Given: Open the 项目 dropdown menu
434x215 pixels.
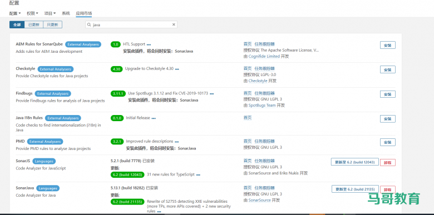Looking at the screenshot, I should pyautogui.click(x=50, y=13).
